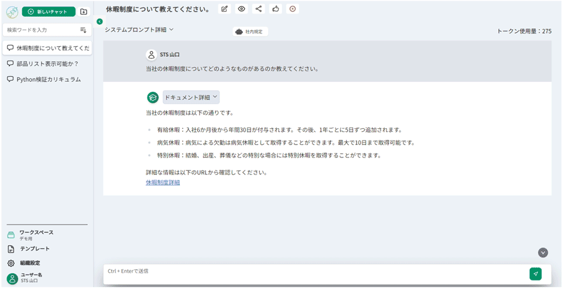Click the new folder icon
The width and height of the screenshot is (562, 288).
coord(84,12)
